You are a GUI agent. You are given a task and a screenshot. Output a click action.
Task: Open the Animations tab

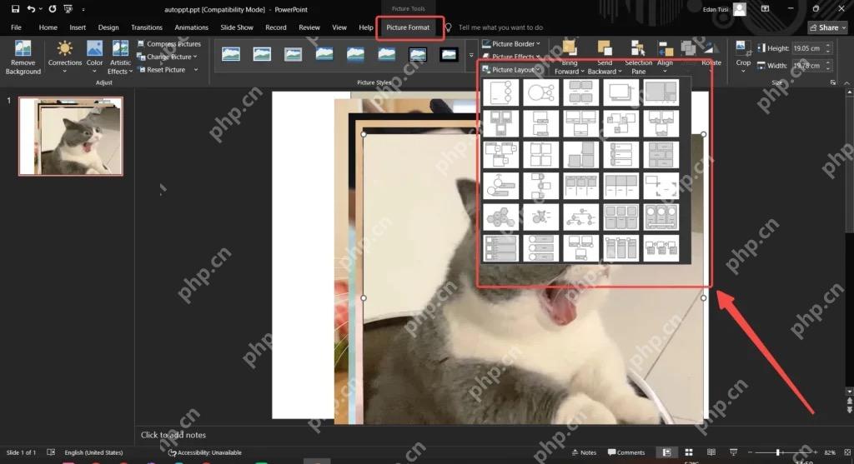(191, 27)
